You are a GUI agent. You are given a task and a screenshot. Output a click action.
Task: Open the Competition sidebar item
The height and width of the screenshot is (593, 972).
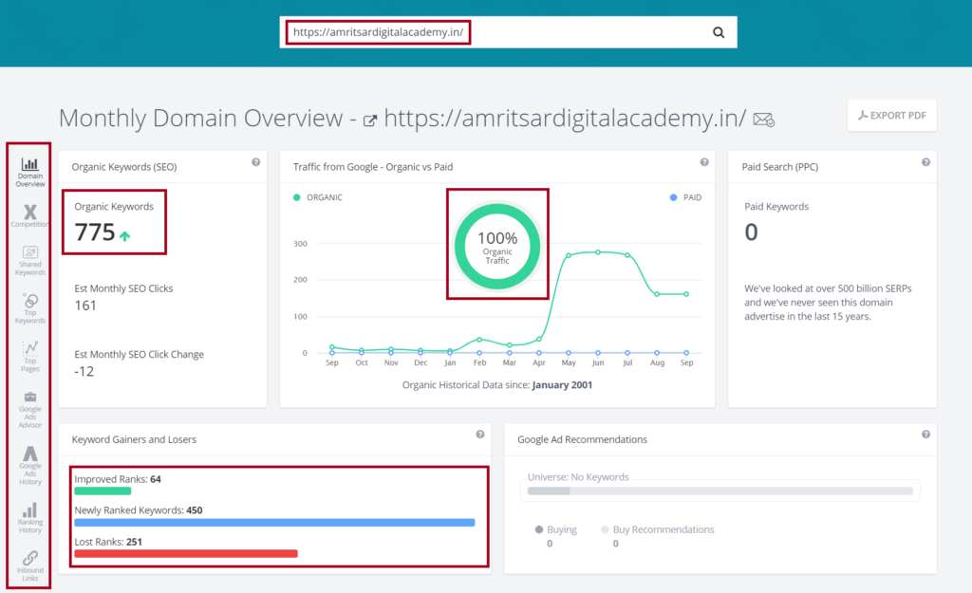click(29, 216)
